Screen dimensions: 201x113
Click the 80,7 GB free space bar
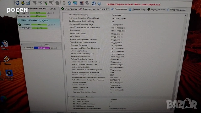point(42,48)
